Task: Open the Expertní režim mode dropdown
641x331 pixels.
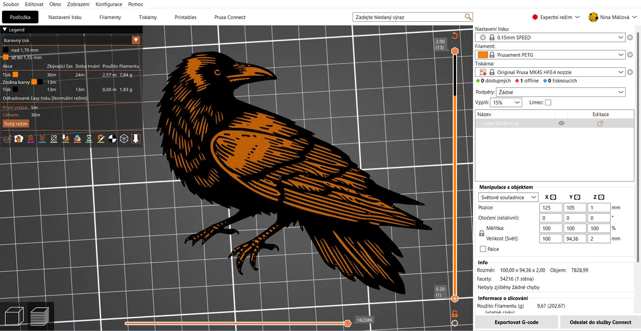Action: [556, 17]
